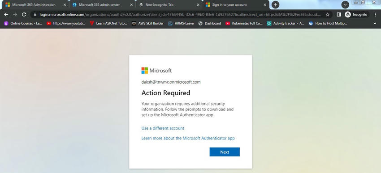Screen dimensions: 381x173
Task: Show more bookmarks with the double chevron
Action: click(x=375, y=24)
